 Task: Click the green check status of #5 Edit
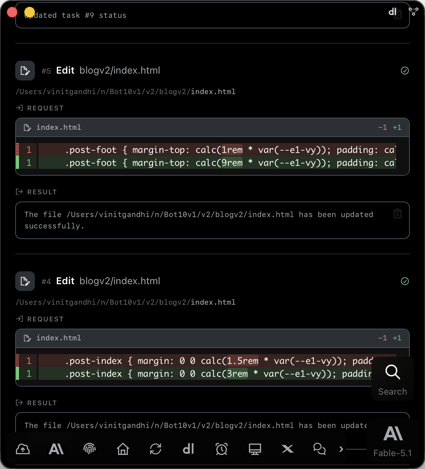[x=405, y=71]
